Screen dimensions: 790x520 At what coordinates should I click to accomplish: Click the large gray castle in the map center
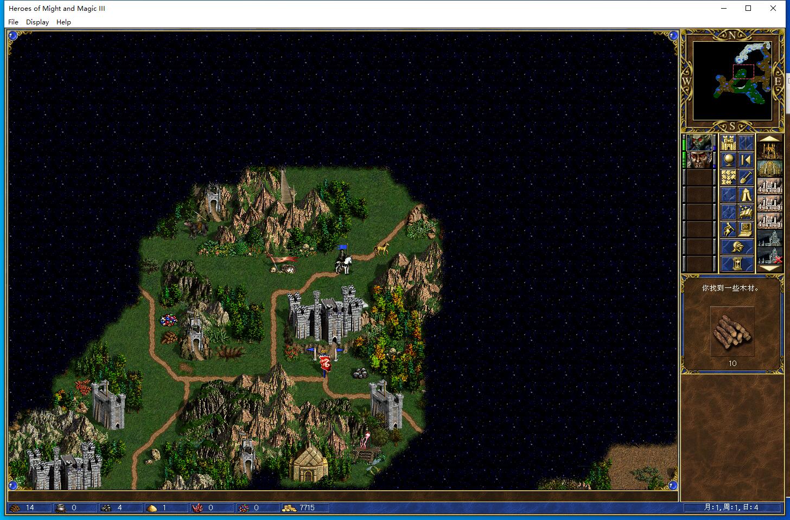pos(327,316)
